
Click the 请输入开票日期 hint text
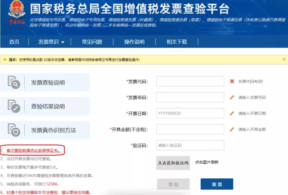coord(252,113)
